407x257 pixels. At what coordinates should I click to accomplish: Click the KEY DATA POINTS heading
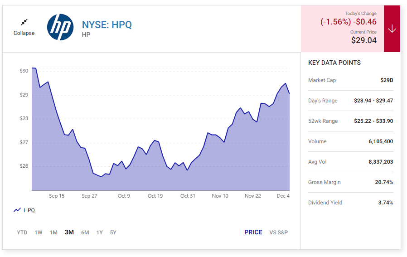334,63
